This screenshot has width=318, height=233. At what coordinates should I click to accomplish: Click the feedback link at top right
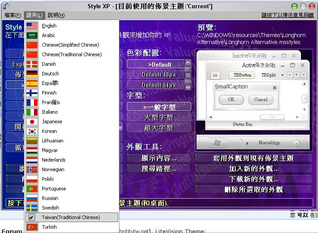pyautogui.click(x=287, y=15)
